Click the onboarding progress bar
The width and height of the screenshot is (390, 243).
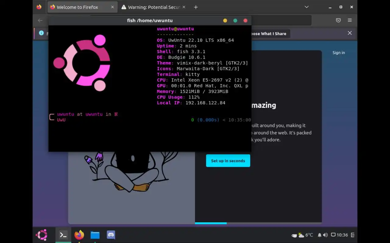click(x=258, y=223)
